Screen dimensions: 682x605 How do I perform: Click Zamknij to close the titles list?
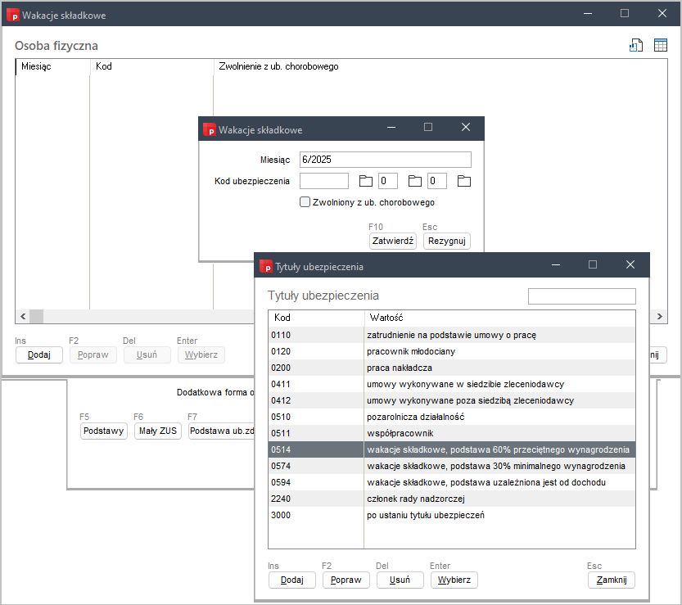[611, 580]
